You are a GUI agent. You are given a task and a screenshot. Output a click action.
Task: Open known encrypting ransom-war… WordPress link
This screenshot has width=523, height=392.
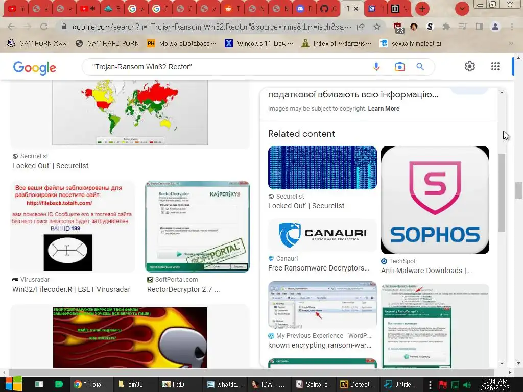320,345
